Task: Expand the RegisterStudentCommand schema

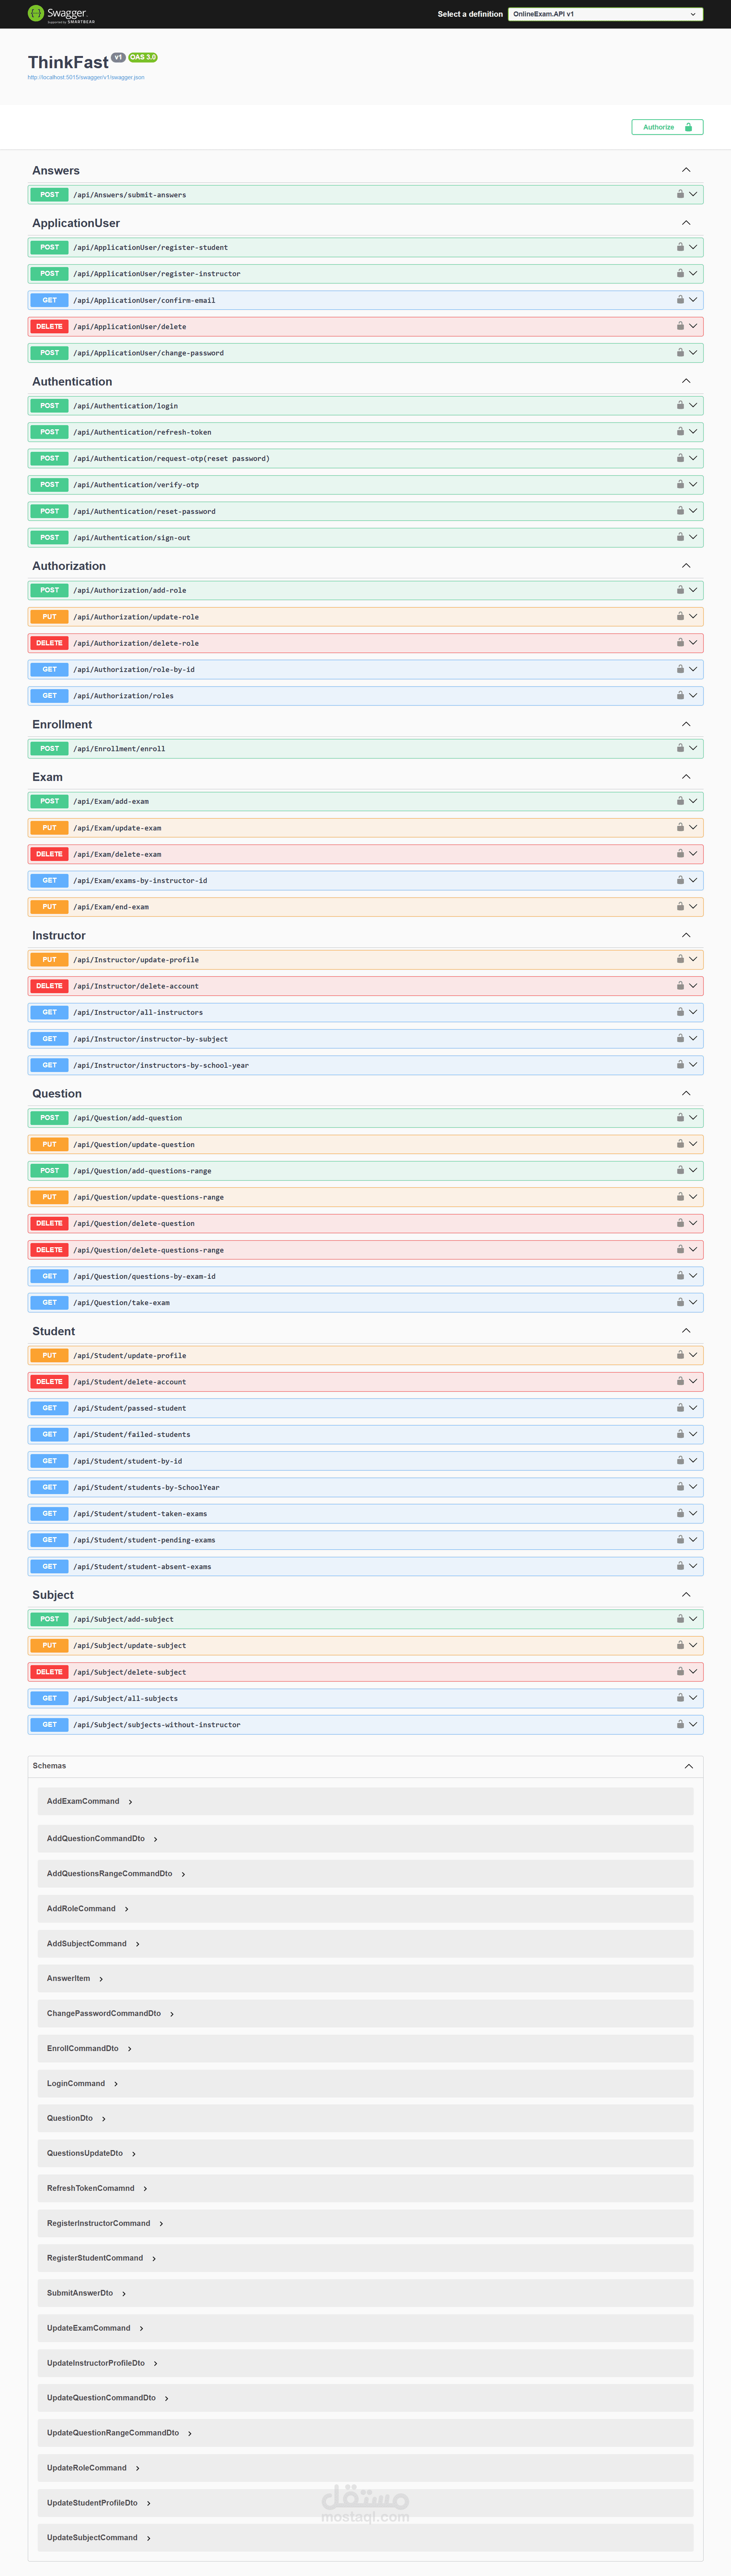Action: 154,2258
